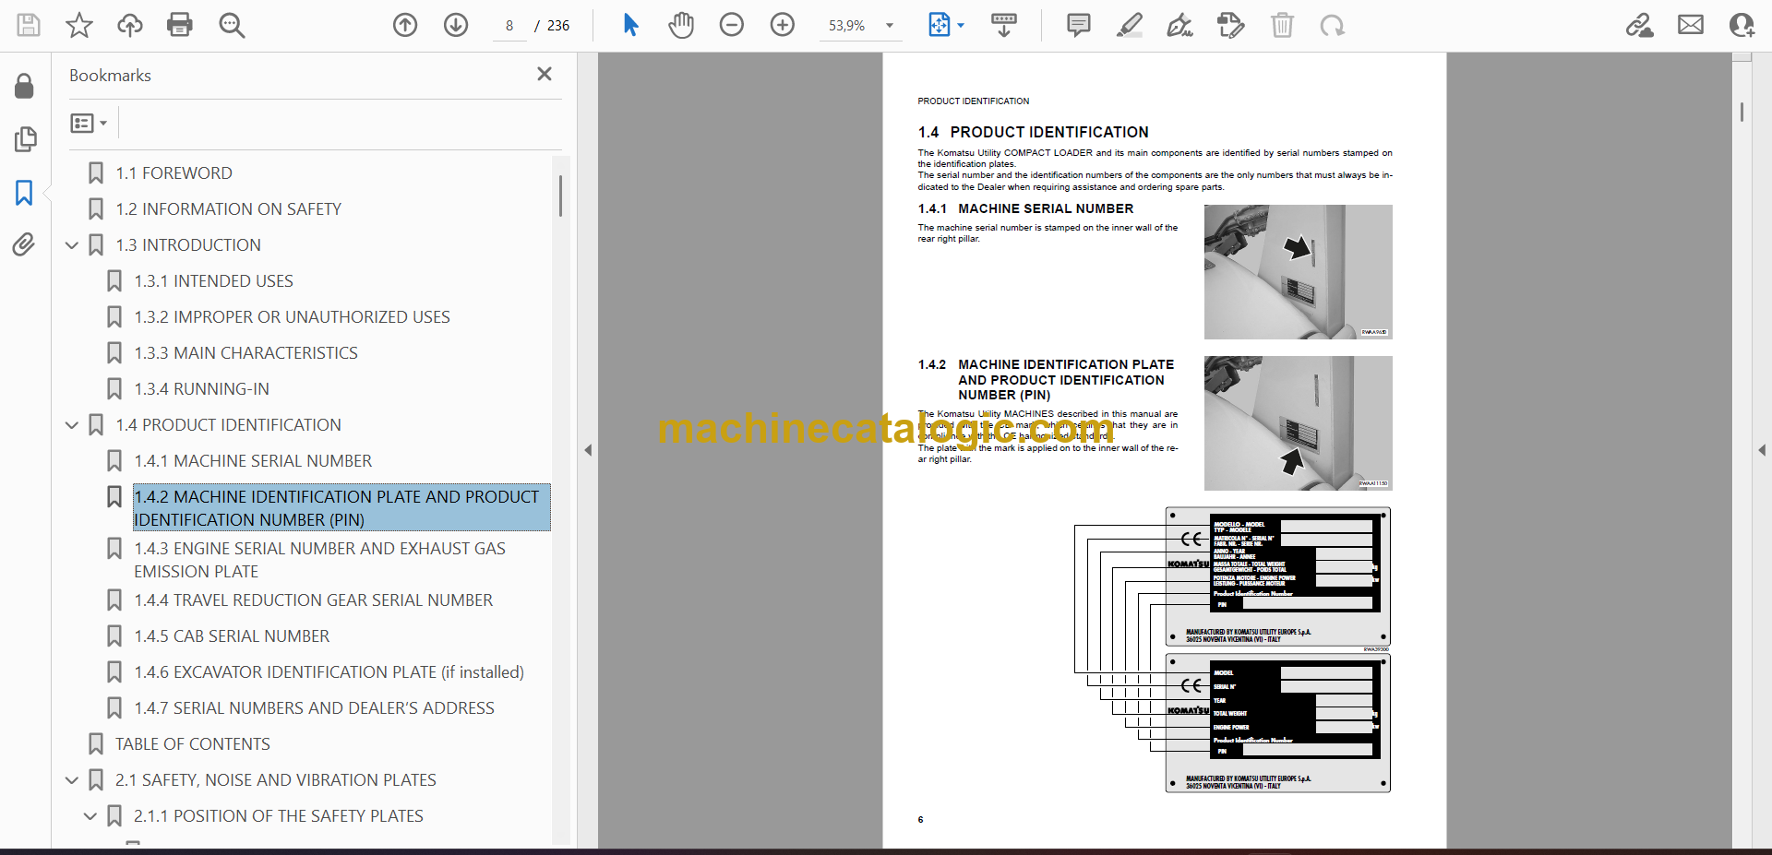This screenshot has width=1772, height=855.
Task: Open the page thumbnails panel
Action: coord(25,139)
